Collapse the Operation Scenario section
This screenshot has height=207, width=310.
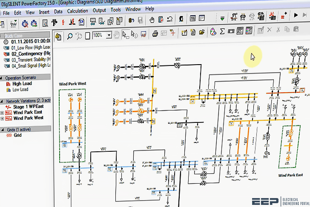point(2,78)
